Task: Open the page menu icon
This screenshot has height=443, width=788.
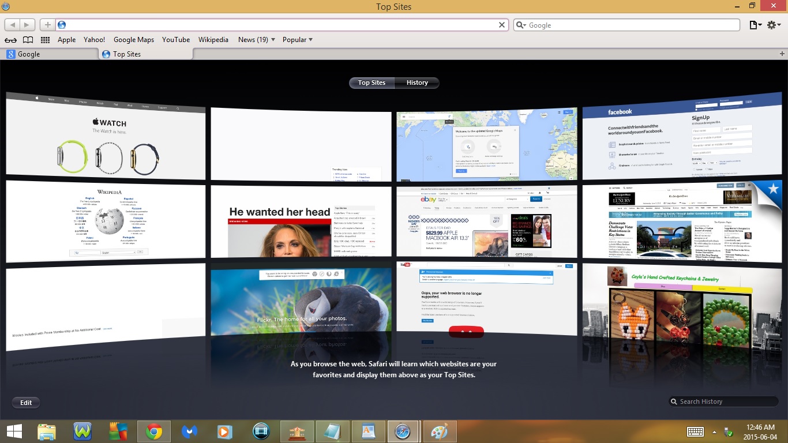Action: (x=755, y=25)
